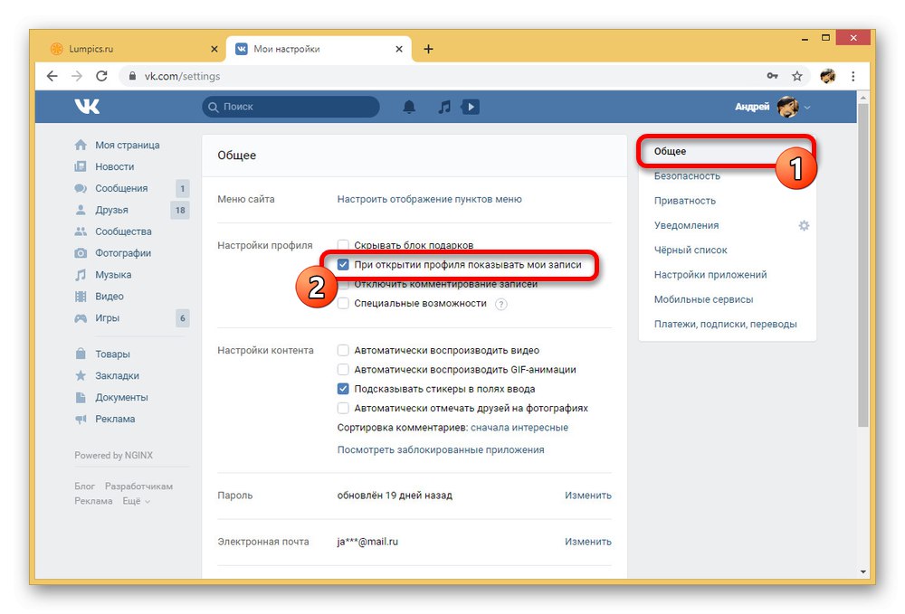Enable Автоматически воспроизводить видео checkbox
Image resolution: width=905 pixels, height=614 pixels.
click(343, 350)
